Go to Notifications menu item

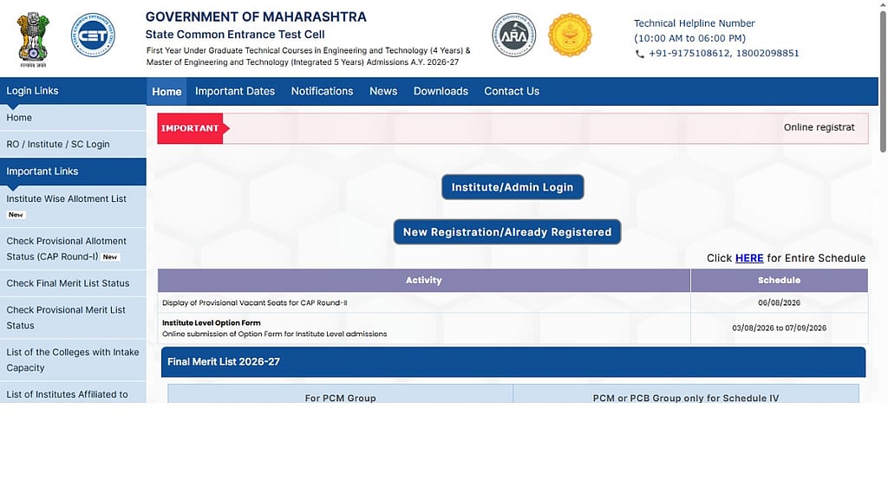coord(323,91)
